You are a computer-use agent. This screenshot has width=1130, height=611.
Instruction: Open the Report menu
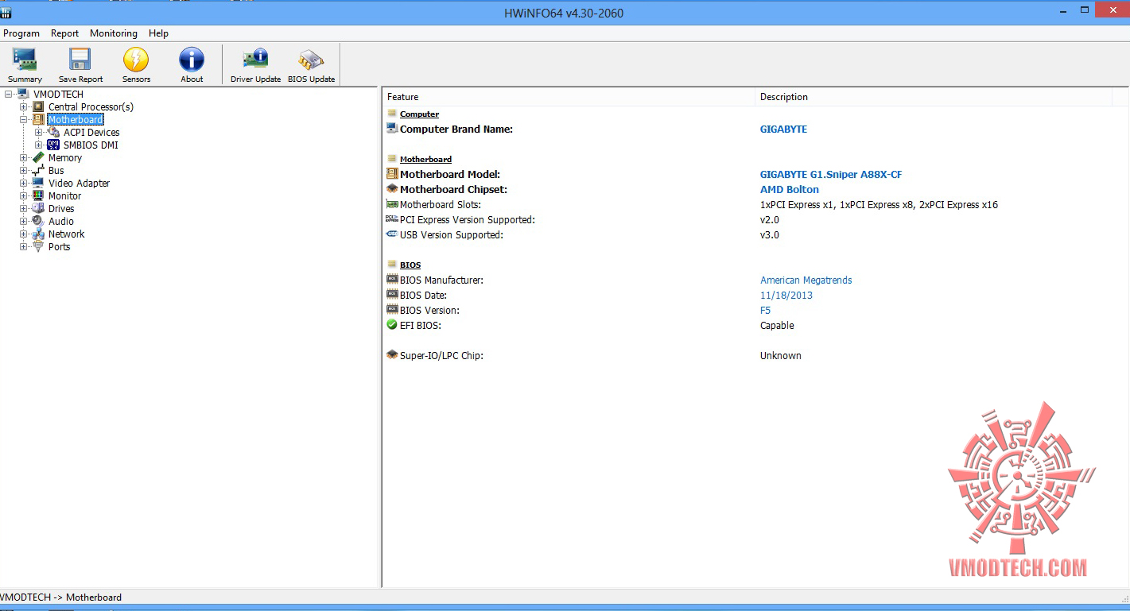(65, 33)
